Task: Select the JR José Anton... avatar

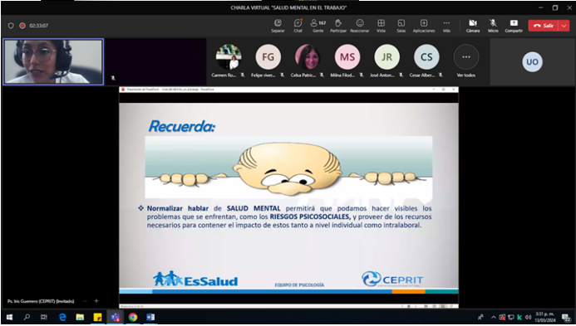Action: [386, 57]
